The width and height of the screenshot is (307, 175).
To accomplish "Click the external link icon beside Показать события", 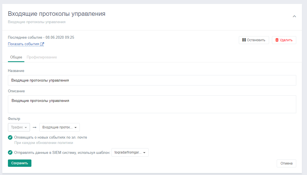I will click(42, 44).
